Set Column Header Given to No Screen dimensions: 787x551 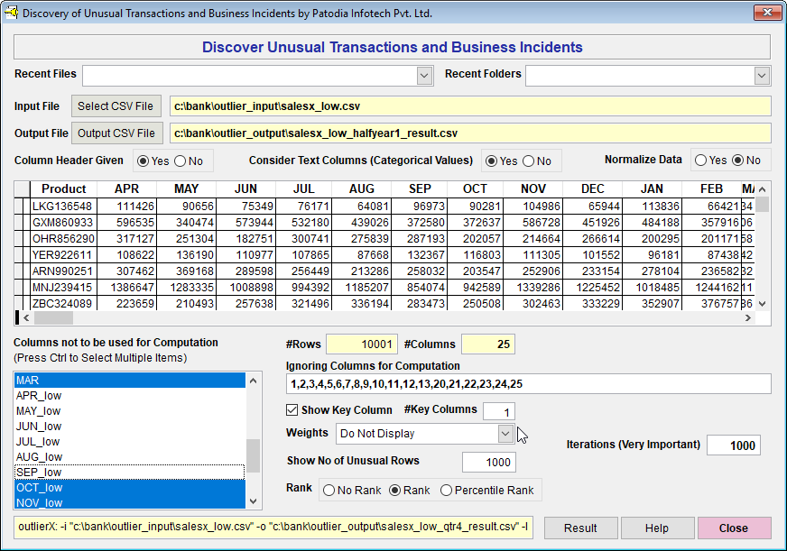click(x=180, y=161)
